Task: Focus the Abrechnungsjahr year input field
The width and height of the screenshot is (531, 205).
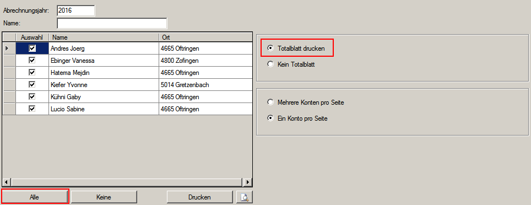Action: (x=76, y=10)
